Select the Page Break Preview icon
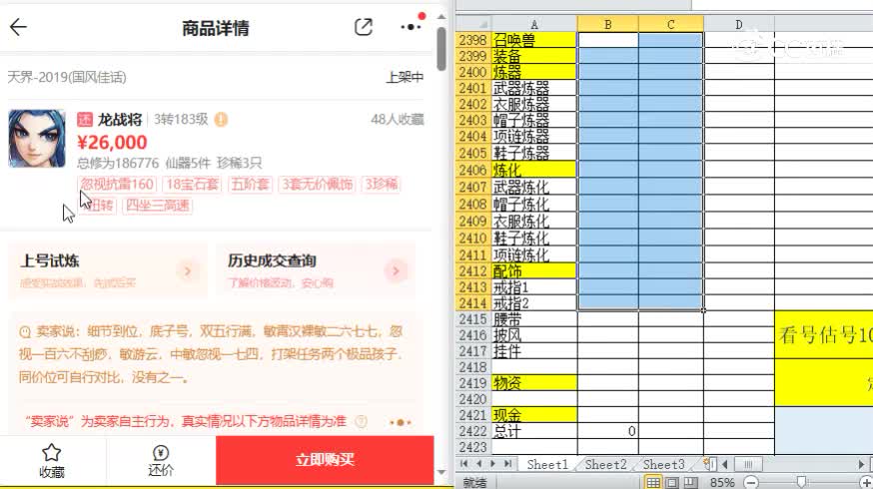 point(690,482)
